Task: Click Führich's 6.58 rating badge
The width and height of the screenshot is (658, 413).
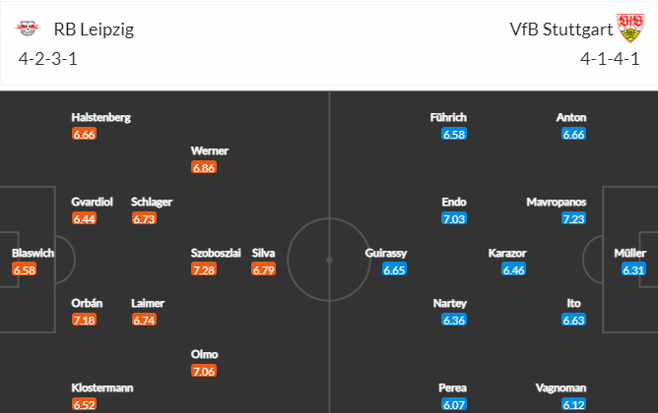Action: tap(454, 134)
